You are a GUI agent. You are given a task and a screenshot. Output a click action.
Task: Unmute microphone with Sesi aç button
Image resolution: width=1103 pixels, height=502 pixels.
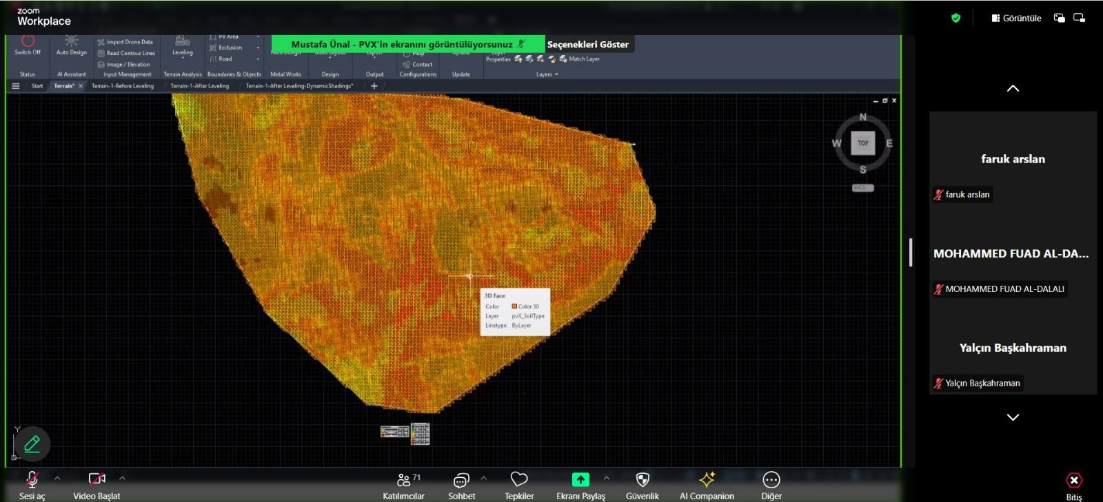coord(32,481)
